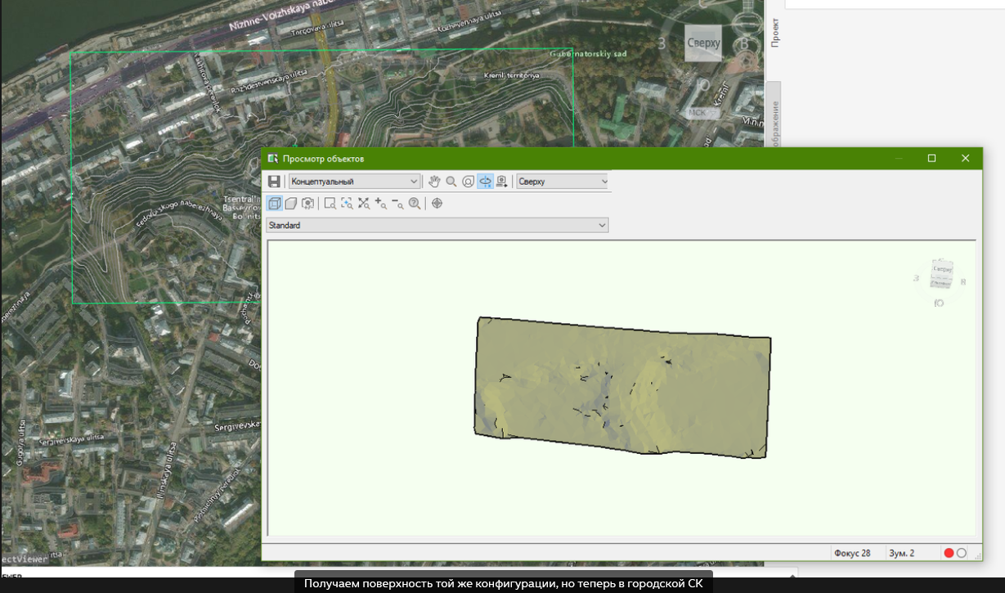Image resolution: width=1005 pixels, height=593 pixels.
Task: Select the Pan hand tool
Action: [434, 182]
